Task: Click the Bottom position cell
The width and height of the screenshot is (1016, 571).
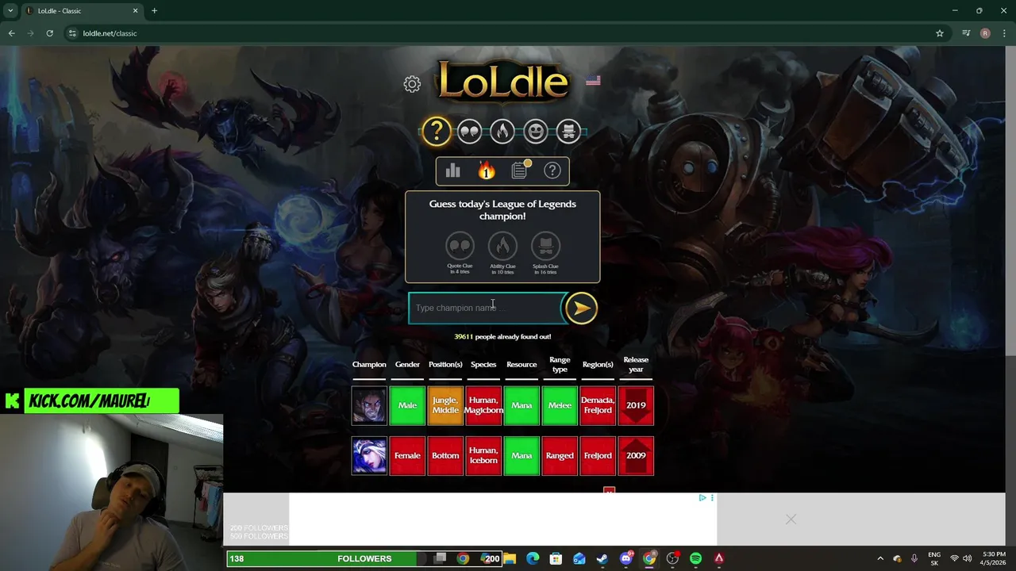Action: point(445,456)
